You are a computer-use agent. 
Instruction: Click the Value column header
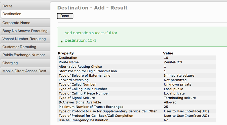tap(168, 53)
